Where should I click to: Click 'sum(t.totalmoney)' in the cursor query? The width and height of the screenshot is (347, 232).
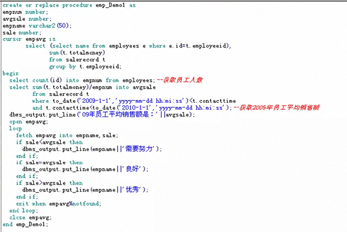[x=77, y=53]
